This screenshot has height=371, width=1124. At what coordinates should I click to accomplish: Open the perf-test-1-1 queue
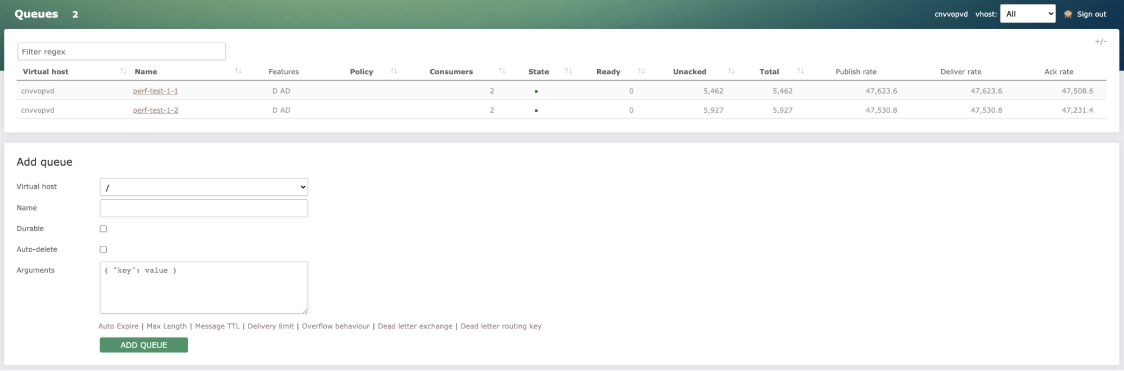[155, 91]
